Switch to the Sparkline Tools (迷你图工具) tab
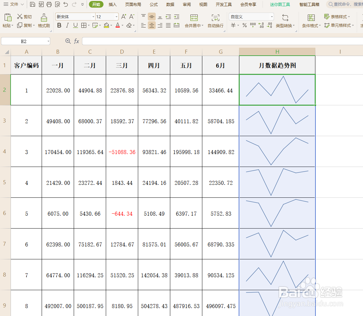Screen dimensions: 363x316 [x=280, y=4]
